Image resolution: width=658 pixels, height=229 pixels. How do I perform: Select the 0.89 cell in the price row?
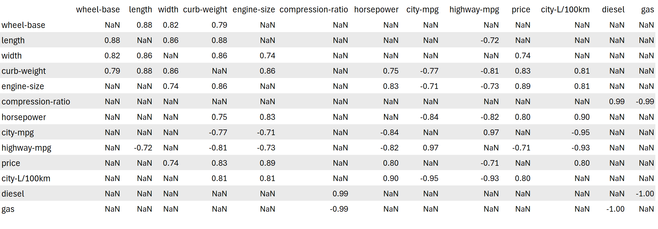tap(267, 163)
